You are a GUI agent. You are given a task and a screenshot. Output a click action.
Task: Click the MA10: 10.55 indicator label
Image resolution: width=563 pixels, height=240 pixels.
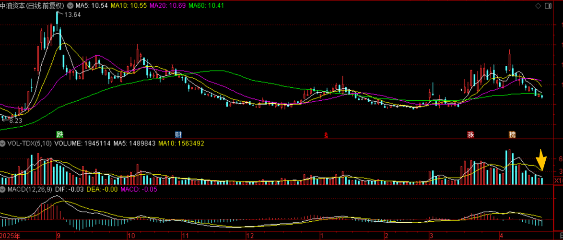128,6
